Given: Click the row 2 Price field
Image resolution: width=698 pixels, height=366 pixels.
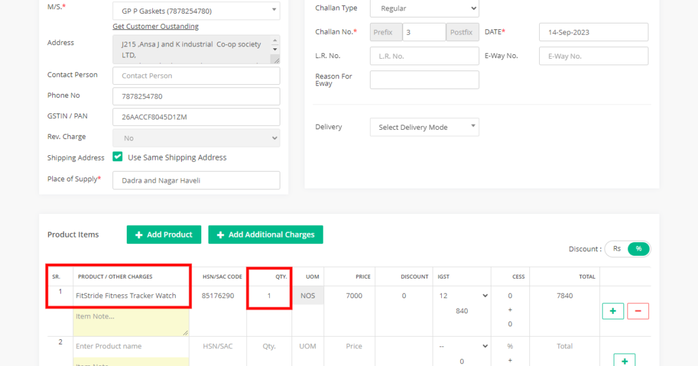Looking at the screenshot, I should tap(354, 346).
